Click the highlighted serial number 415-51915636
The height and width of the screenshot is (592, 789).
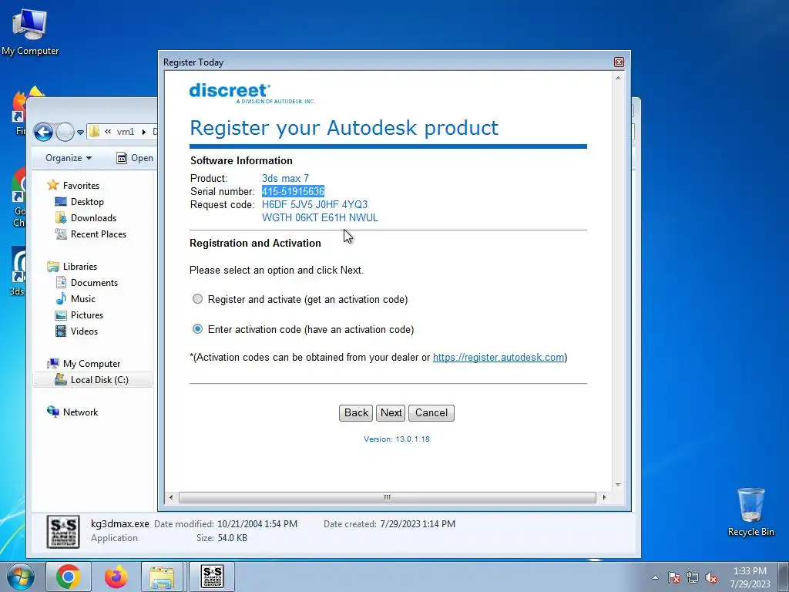pyautogui.click(x=293, y=191)
